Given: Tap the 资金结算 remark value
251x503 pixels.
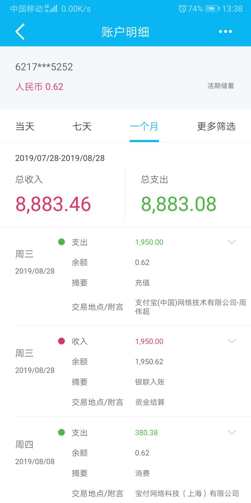Looking at the screenshot, I should (150, 402).
